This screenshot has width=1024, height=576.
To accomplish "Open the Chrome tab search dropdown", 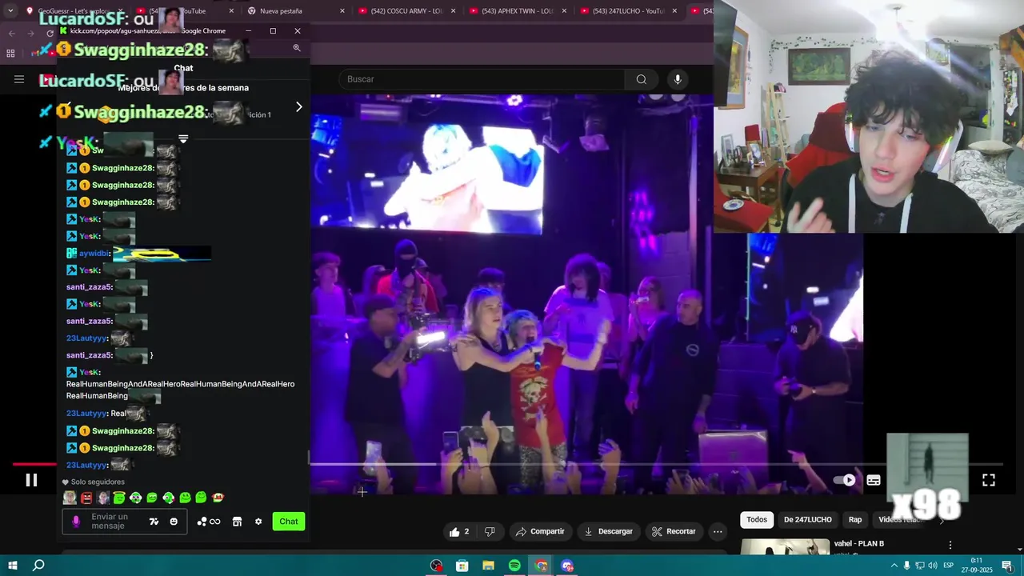I will point(10,11).
